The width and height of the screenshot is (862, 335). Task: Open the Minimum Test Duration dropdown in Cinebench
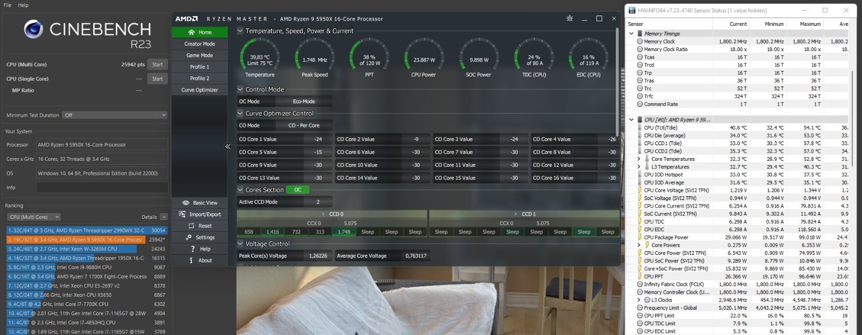[115, 115]
